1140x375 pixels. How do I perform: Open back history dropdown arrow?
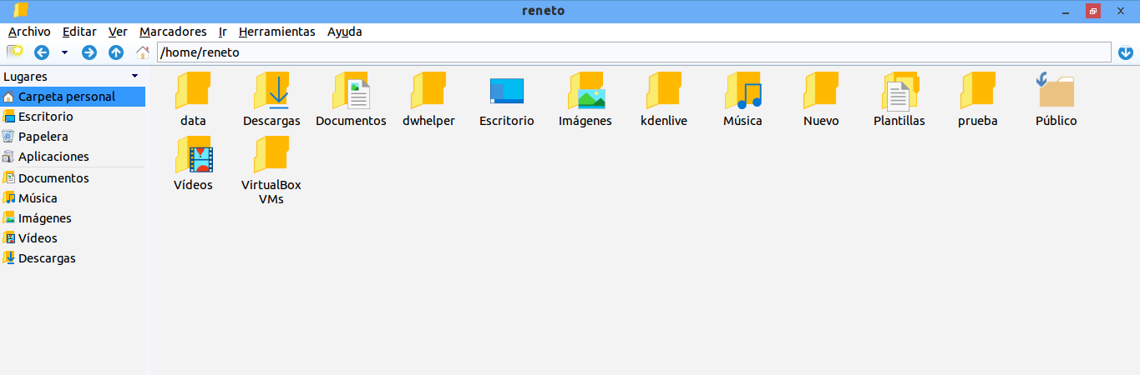[64, 52]
